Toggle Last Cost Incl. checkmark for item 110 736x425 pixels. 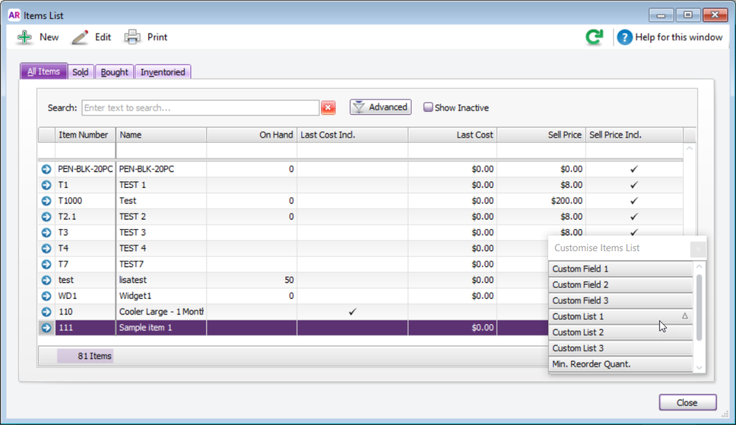[x=352, y=312]
